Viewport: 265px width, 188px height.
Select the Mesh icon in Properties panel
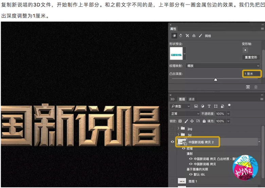174,36
